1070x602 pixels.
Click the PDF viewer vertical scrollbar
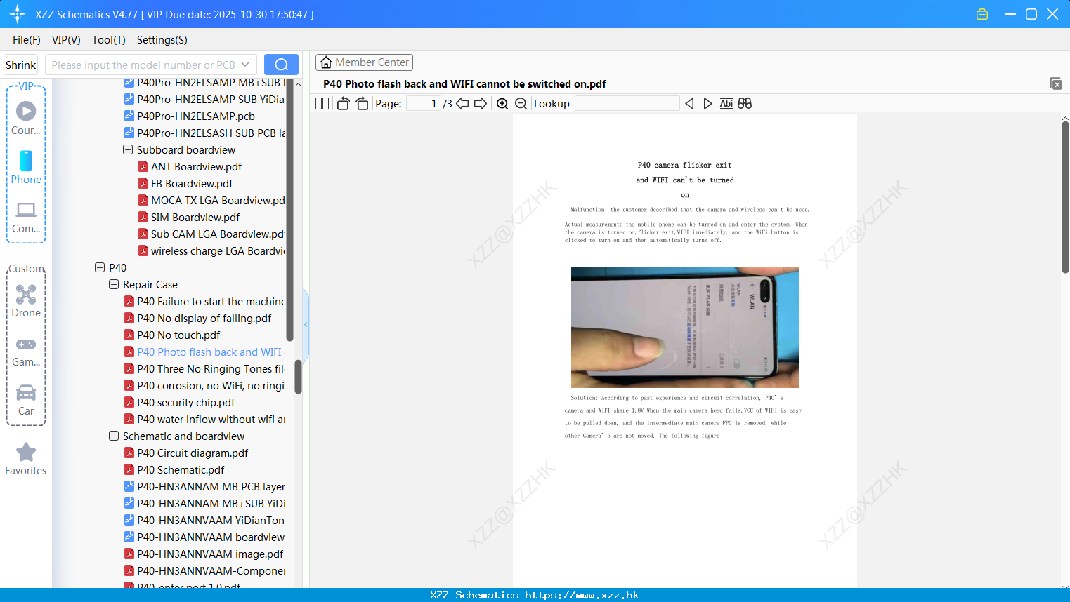[x=1065, y=197]
